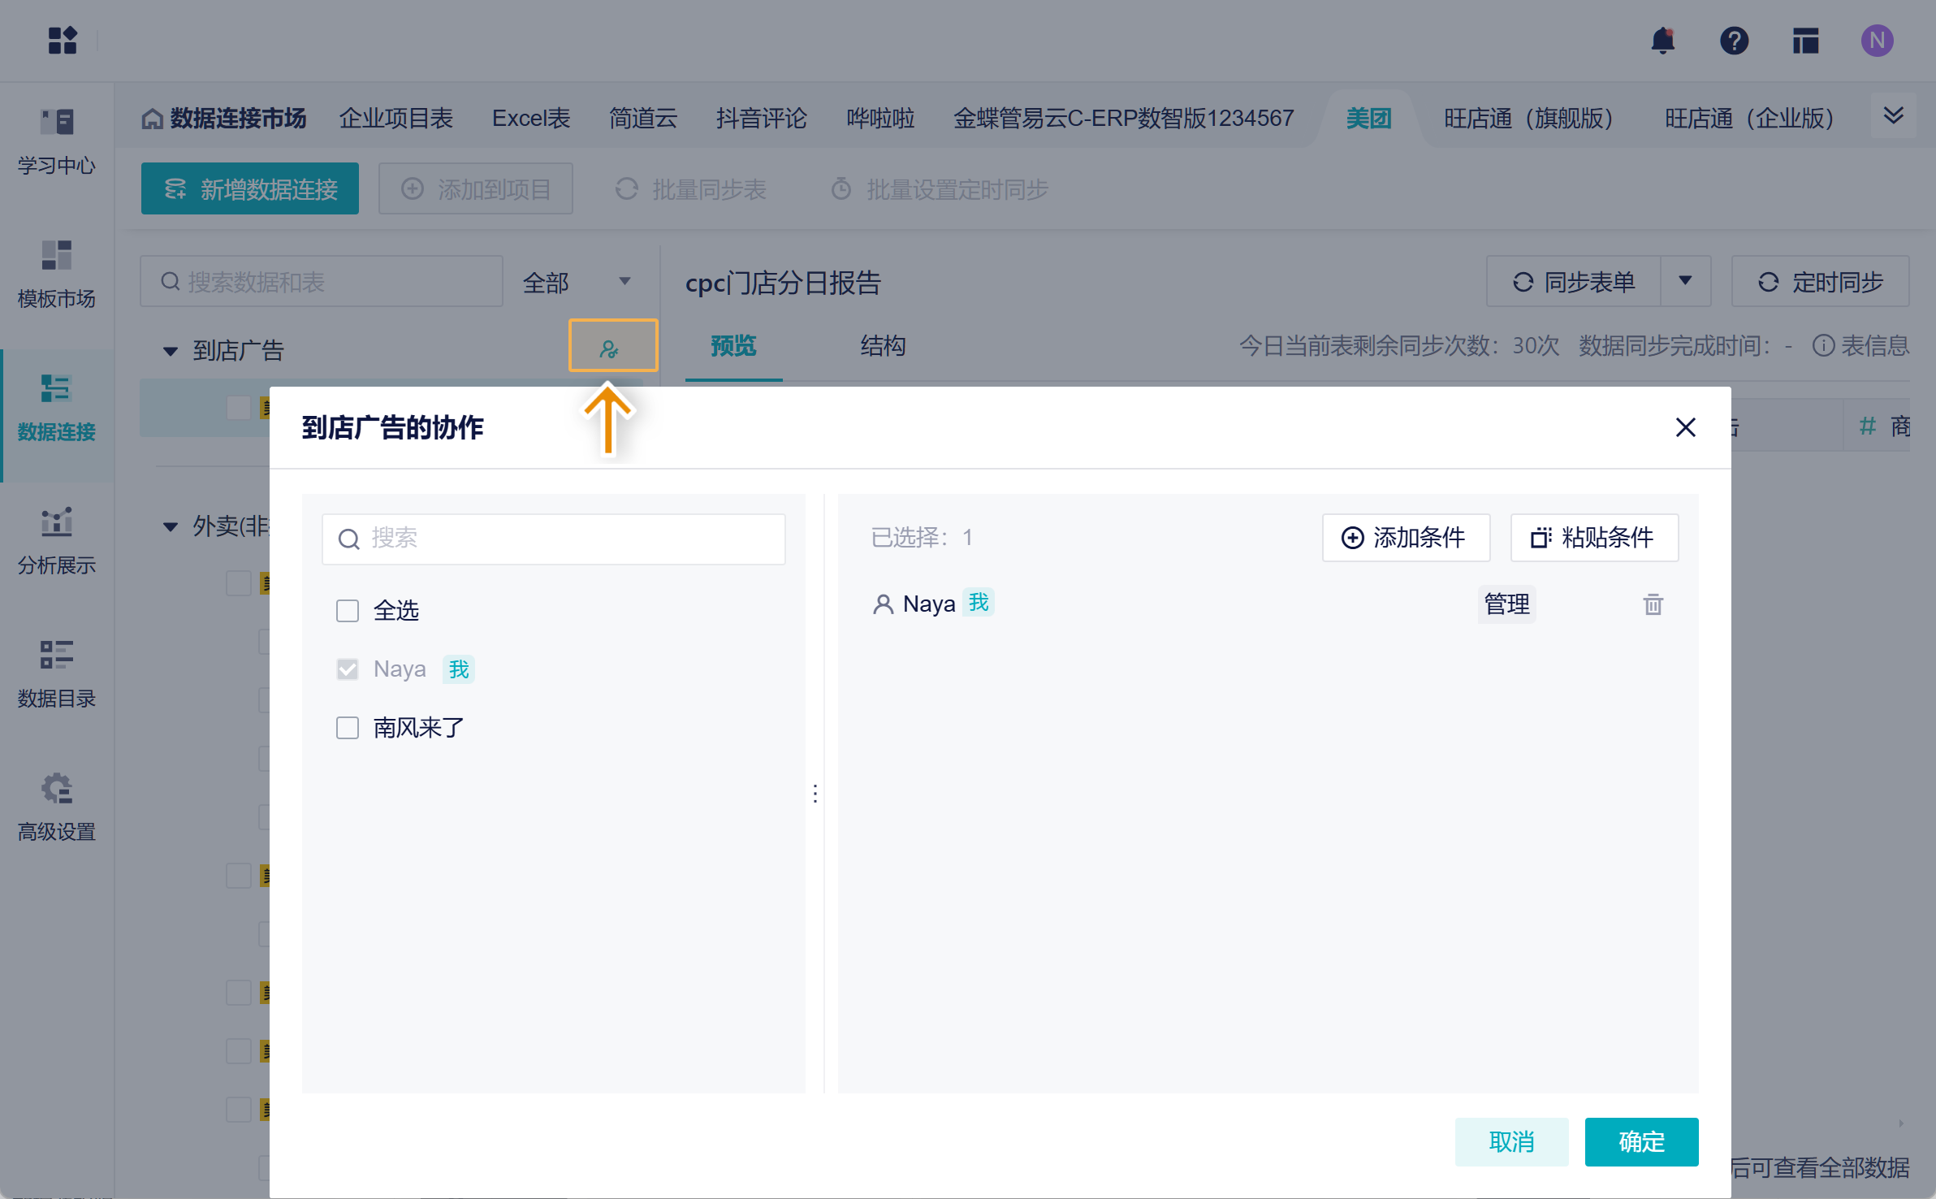
Task: Switch to the 旺店通（旗舰版） tab
Action: coord(1528,119)
